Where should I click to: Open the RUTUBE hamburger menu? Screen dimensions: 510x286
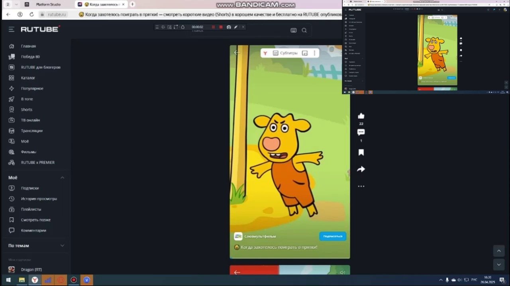point(12,29)
